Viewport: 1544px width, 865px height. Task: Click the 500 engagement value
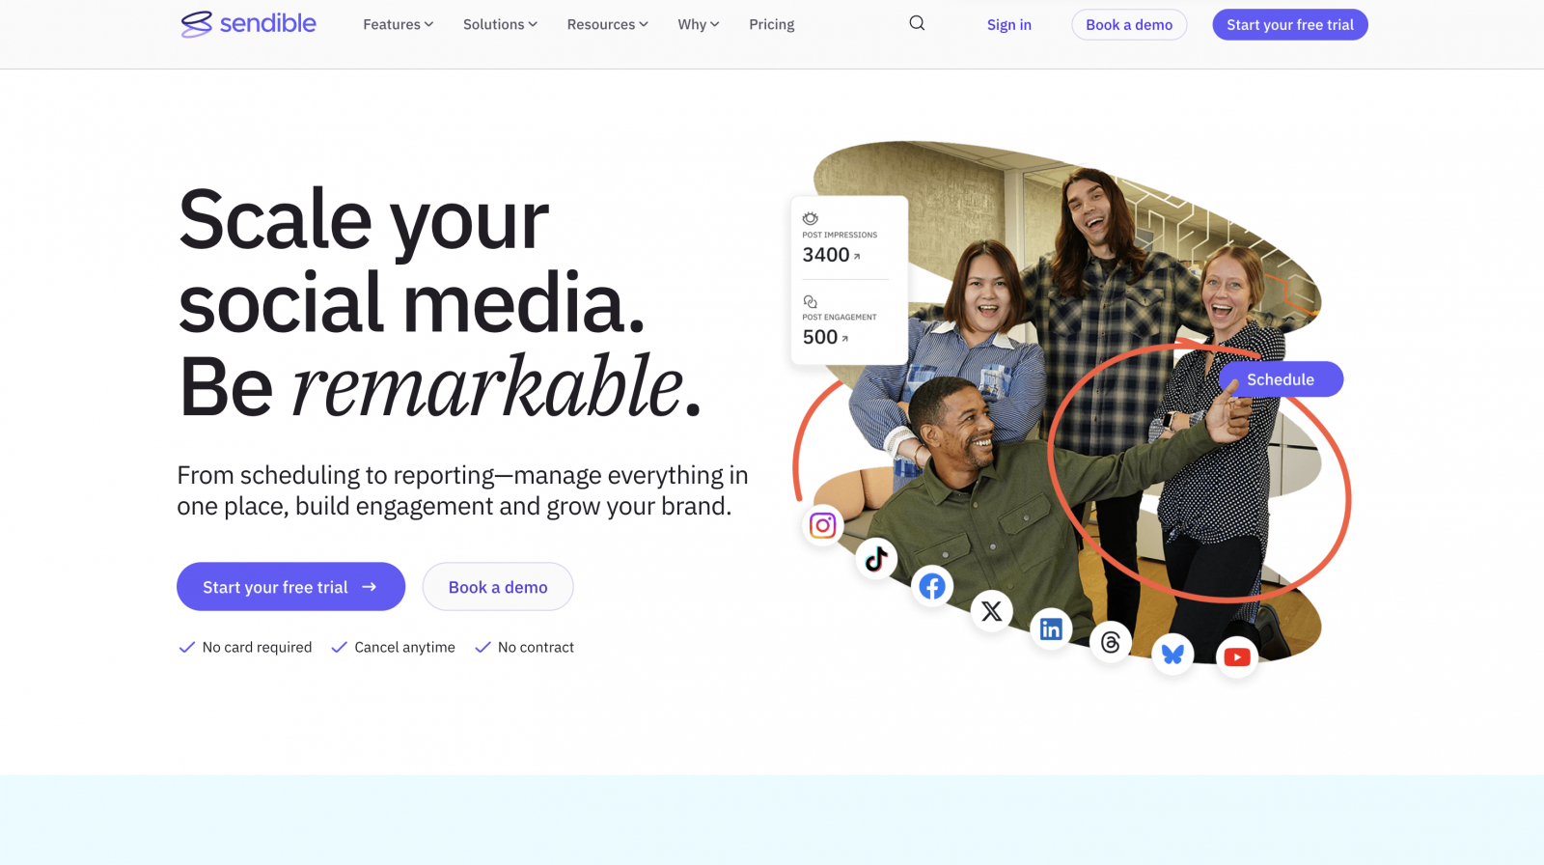tap(820, 337)
